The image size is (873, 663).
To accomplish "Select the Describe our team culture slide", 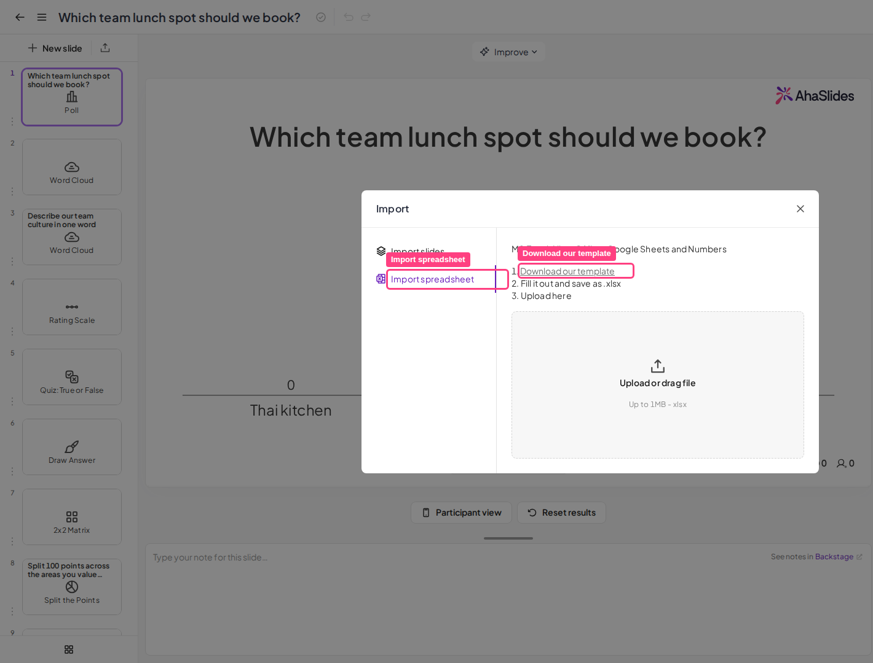I will [x=72, y=237].
